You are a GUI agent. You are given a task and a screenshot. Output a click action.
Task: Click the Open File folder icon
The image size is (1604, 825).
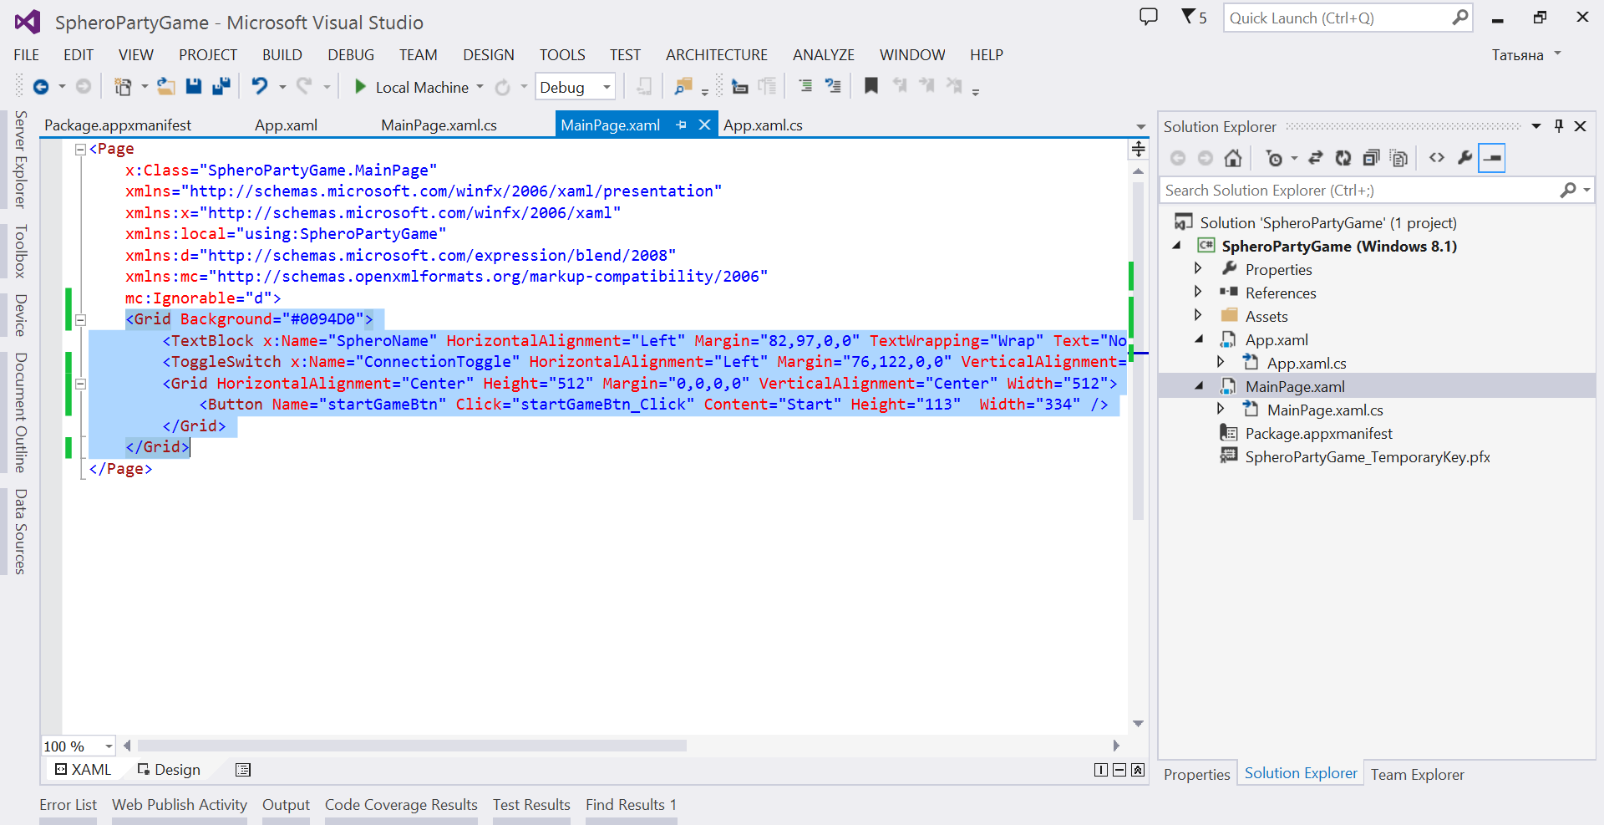coord(166,87)
